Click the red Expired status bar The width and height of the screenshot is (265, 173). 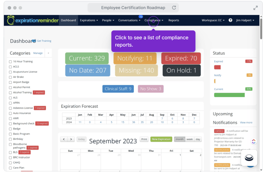217,67
